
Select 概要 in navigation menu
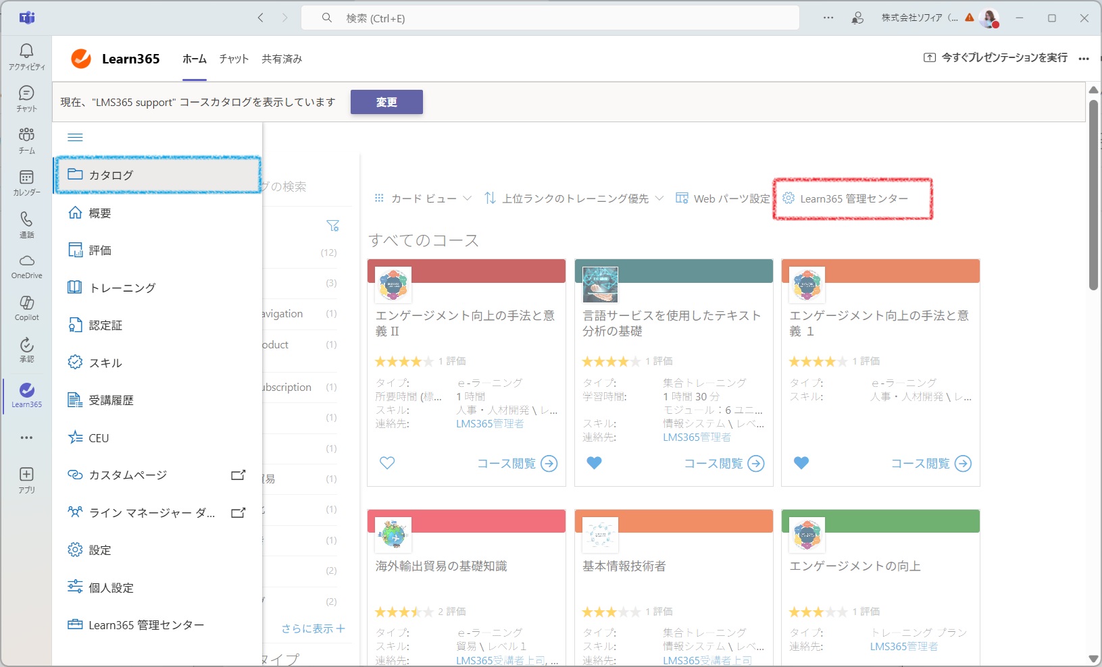[157, 213]
